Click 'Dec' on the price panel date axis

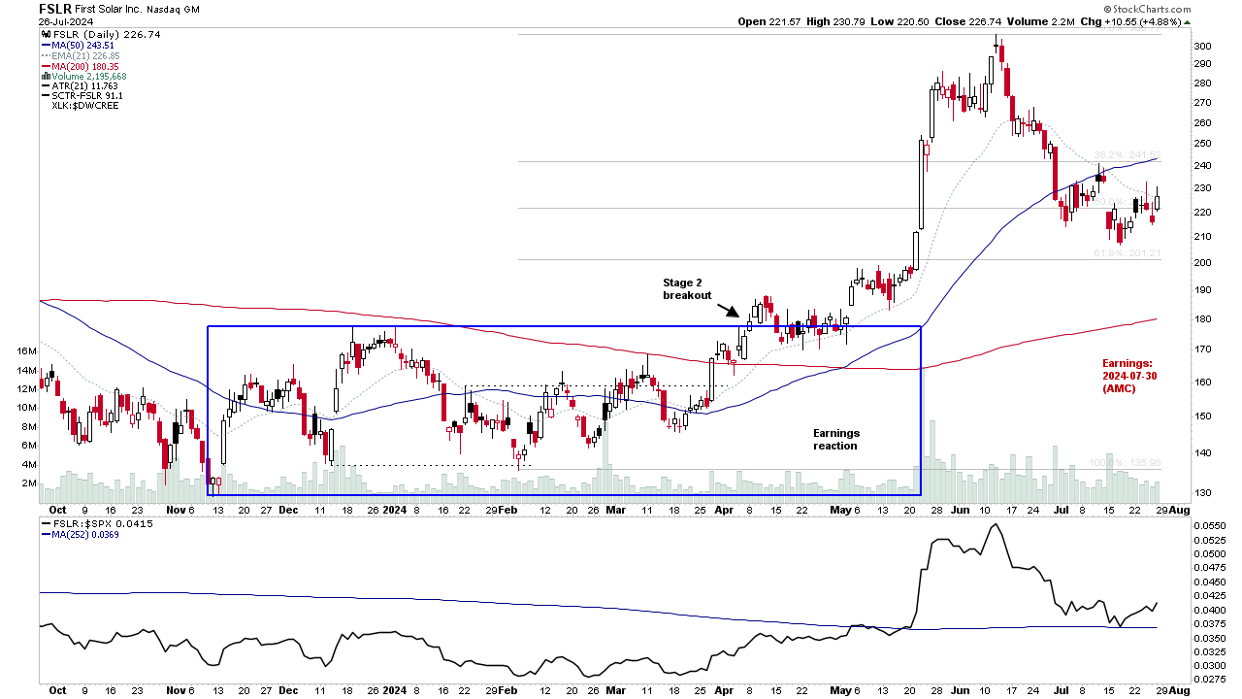click(x=288, y=508)
